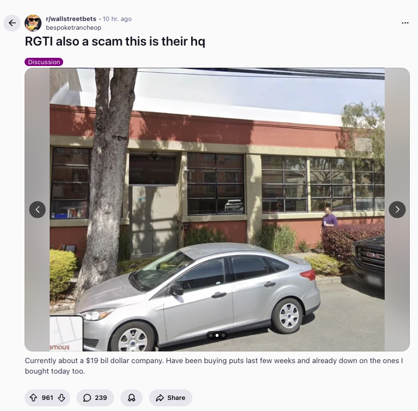Viewport: 418px width, 411px height.
Task: Click the mini map inset thumbnail
Action: click(66, 333)
